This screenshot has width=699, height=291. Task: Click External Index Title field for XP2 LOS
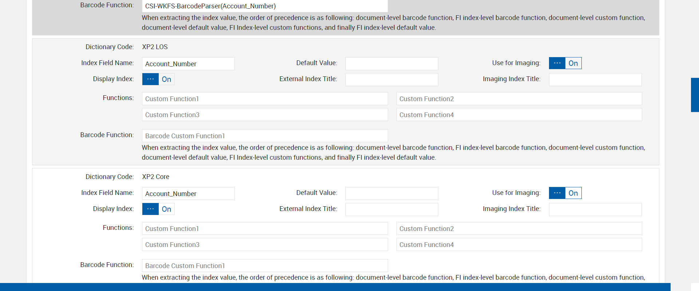pyautogui.click(x=392, y=80)
